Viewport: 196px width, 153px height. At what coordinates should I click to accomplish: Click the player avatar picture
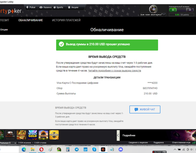pyautogui.click(x=153, y=9)
